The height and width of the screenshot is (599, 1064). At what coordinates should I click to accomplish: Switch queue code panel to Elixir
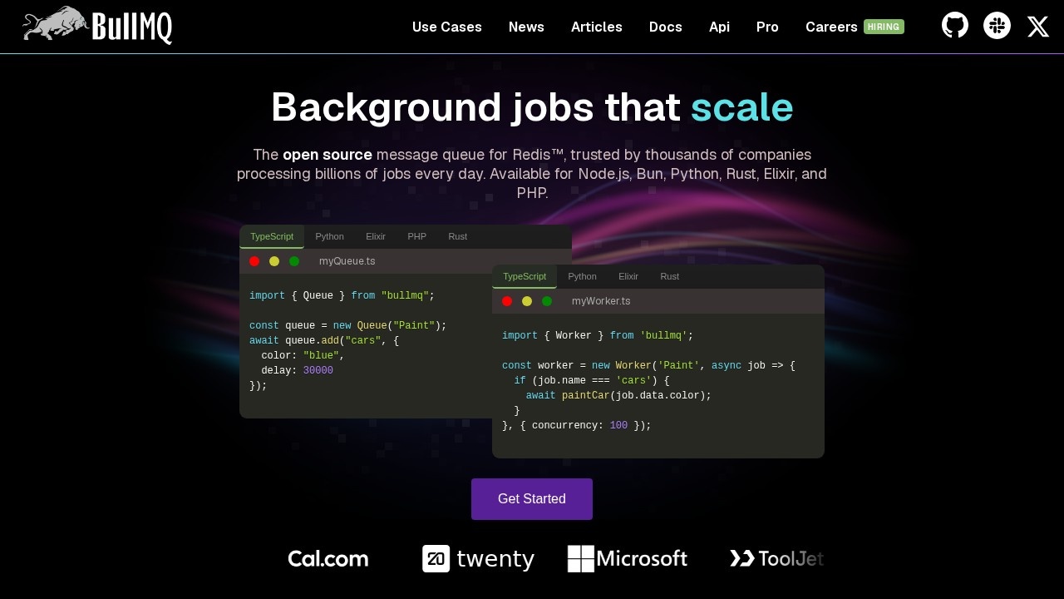(x=376, y=236)
